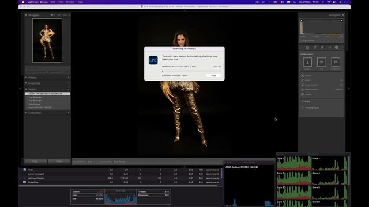Collapse the Snapshots panel
The width and height of the screenshot is (369, 207).
point(26,83)
